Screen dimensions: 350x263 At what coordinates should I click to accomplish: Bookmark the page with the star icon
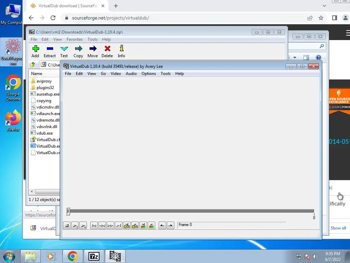(x=321, y=18)
